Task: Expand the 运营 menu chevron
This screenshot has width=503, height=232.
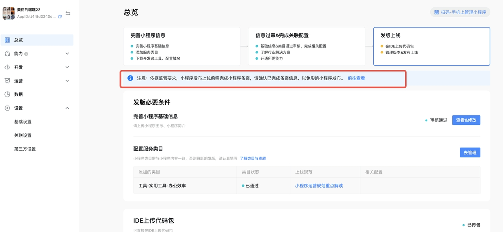Action: click(x=67, y=81)
